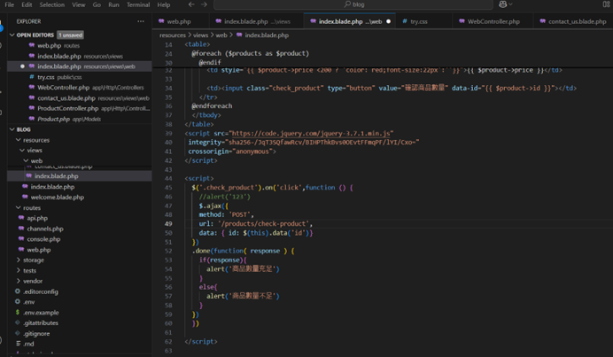Open the .editorconfig file
613x357 pixels.
pyautogui.click(x=40, y=291)
